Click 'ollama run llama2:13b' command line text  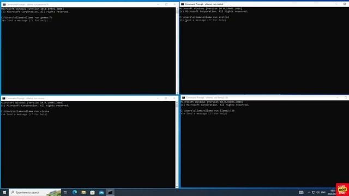pos(219,111)
